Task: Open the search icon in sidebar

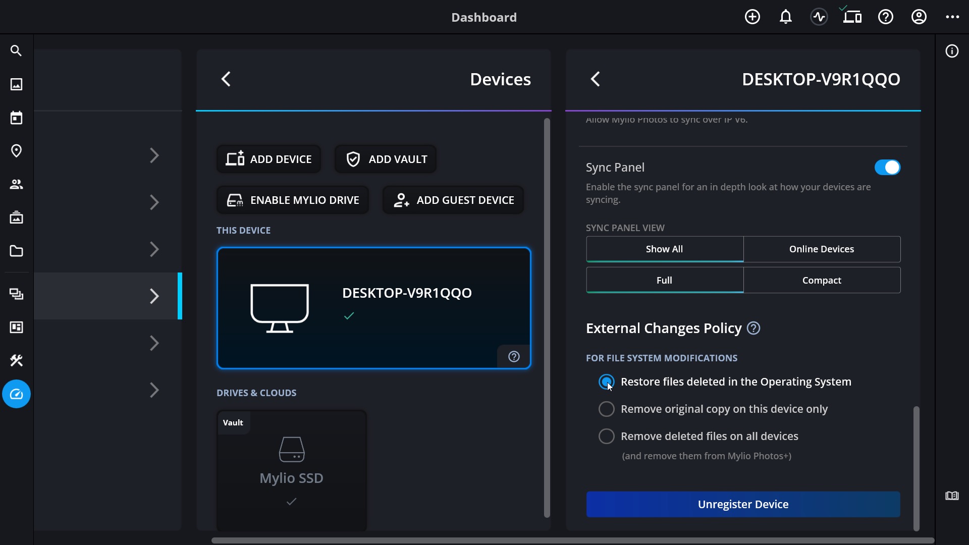Action: [x=16, y=51]
